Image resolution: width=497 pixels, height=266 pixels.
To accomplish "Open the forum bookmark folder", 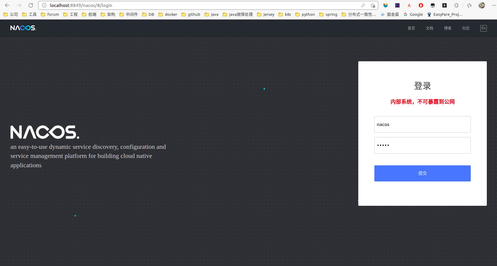I will click(x=50, y=14).
